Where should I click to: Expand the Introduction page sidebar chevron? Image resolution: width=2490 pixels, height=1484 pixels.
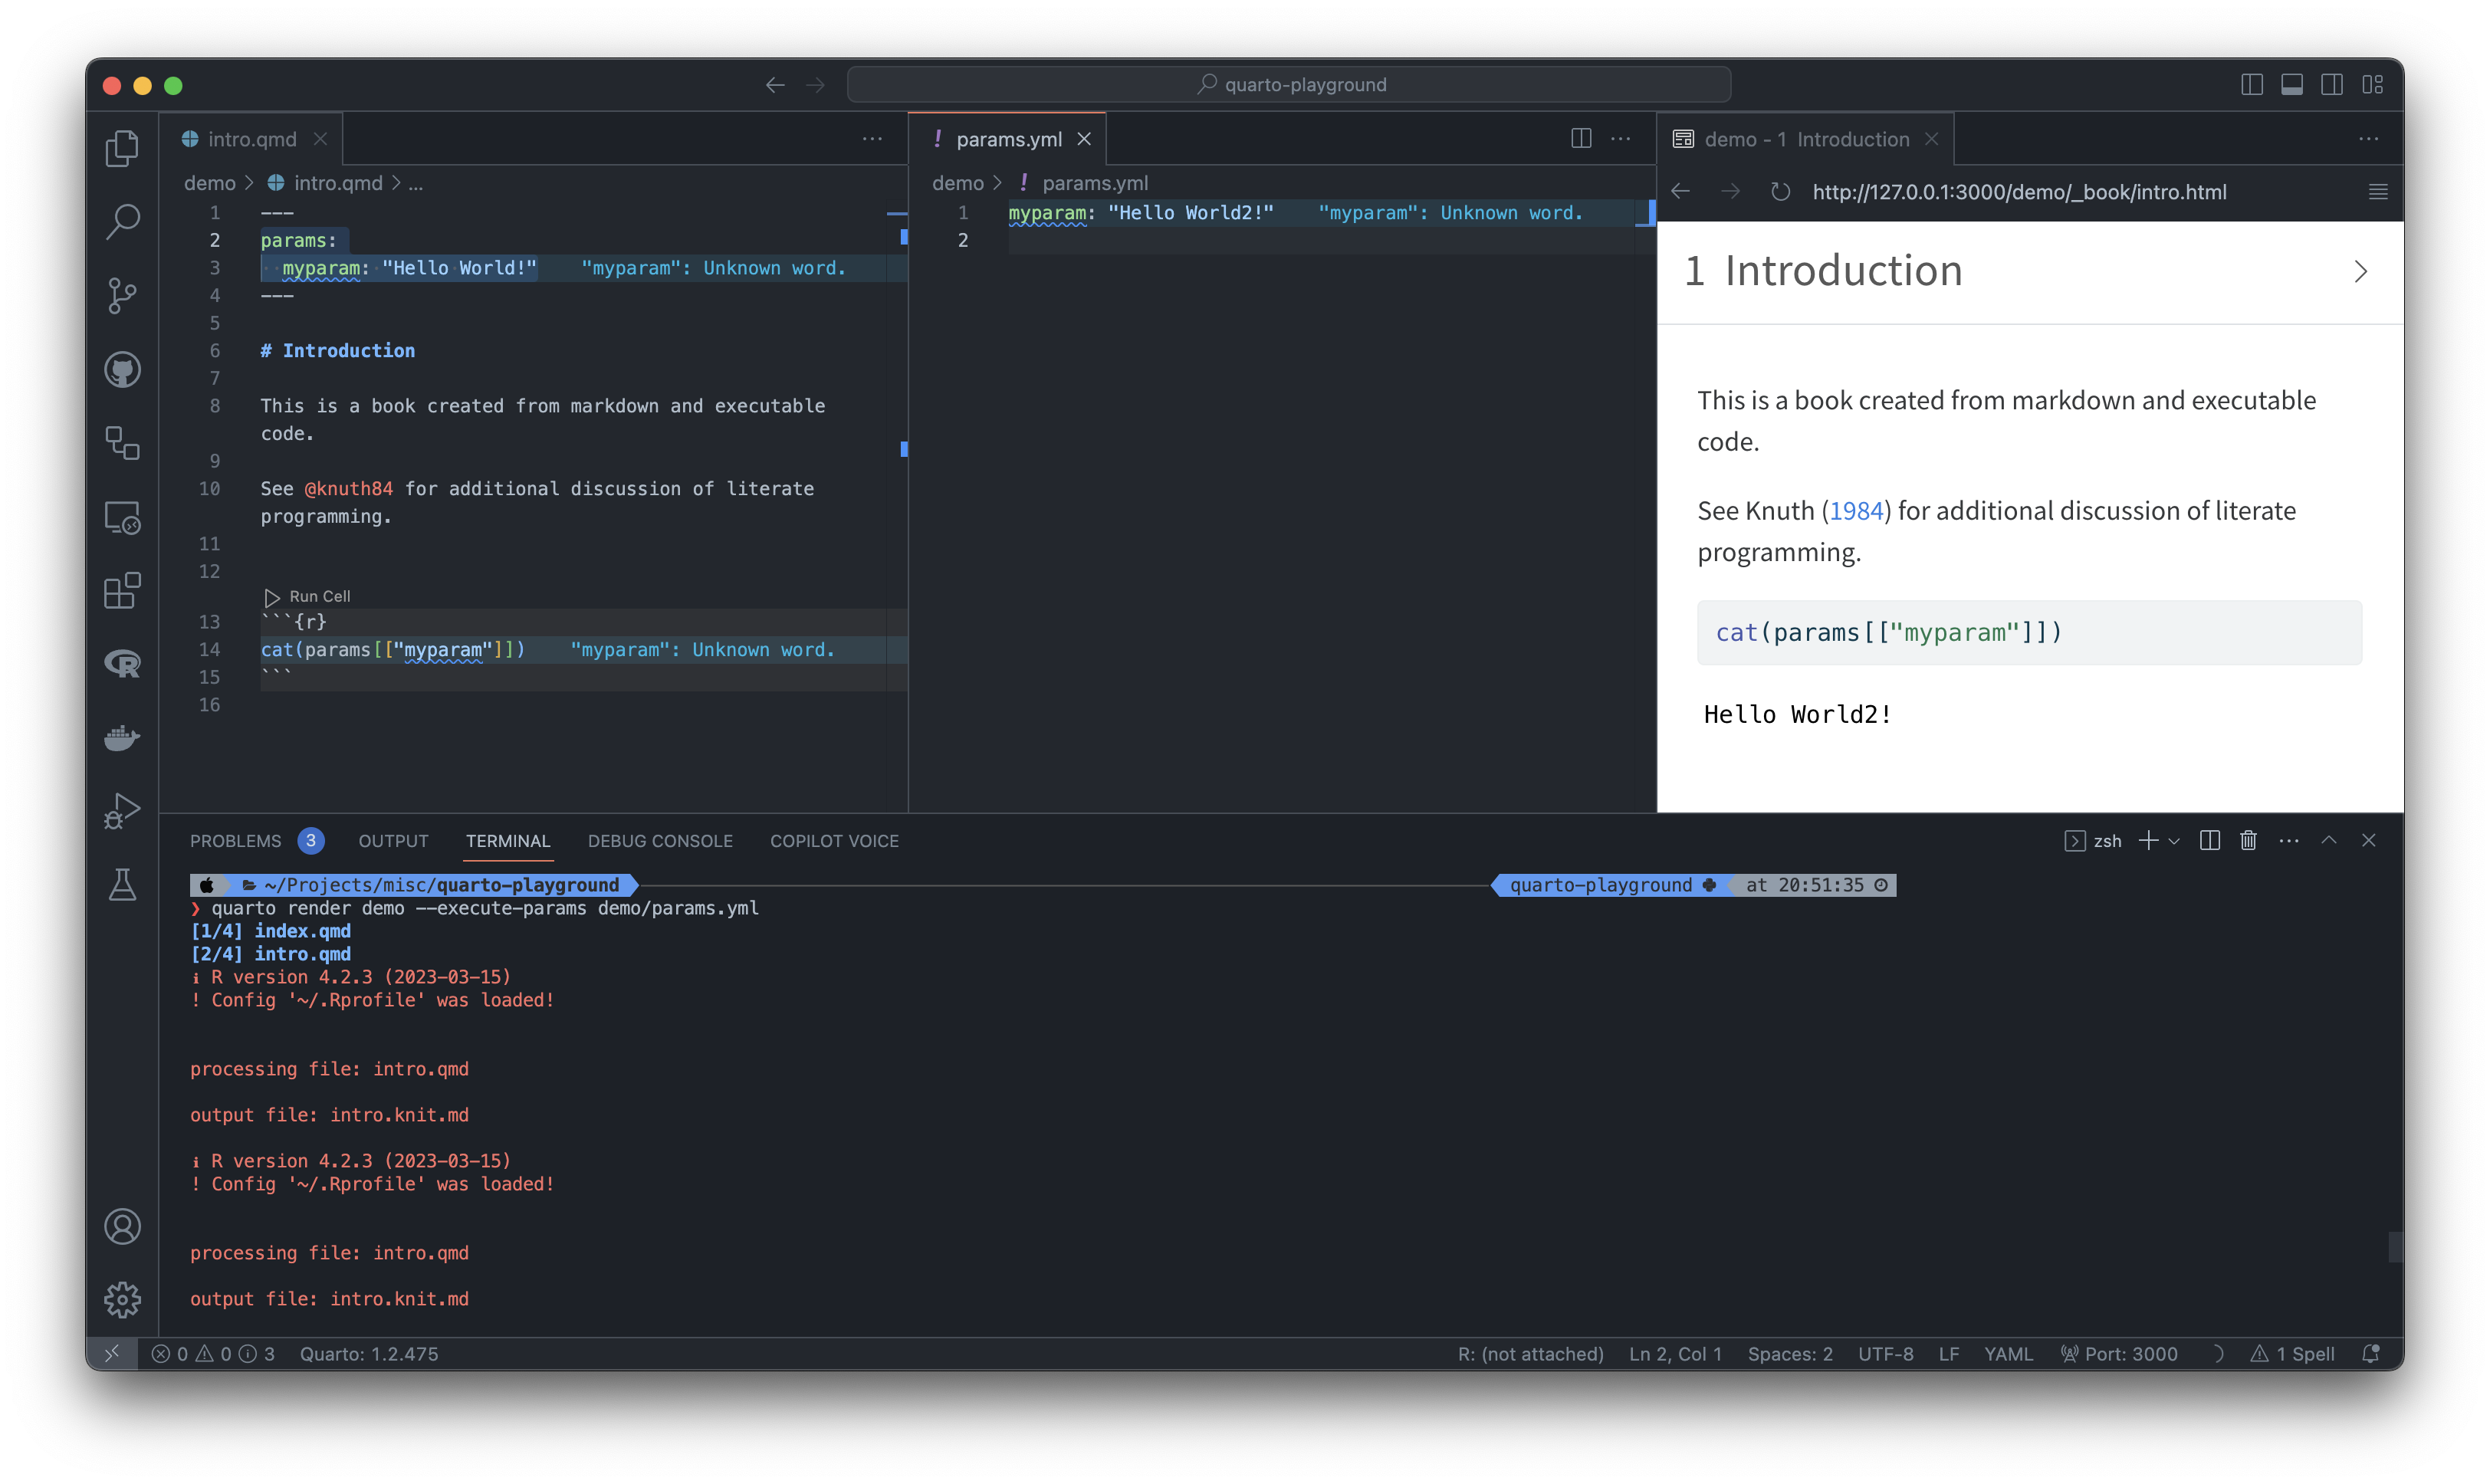[x=2361, y=272]
